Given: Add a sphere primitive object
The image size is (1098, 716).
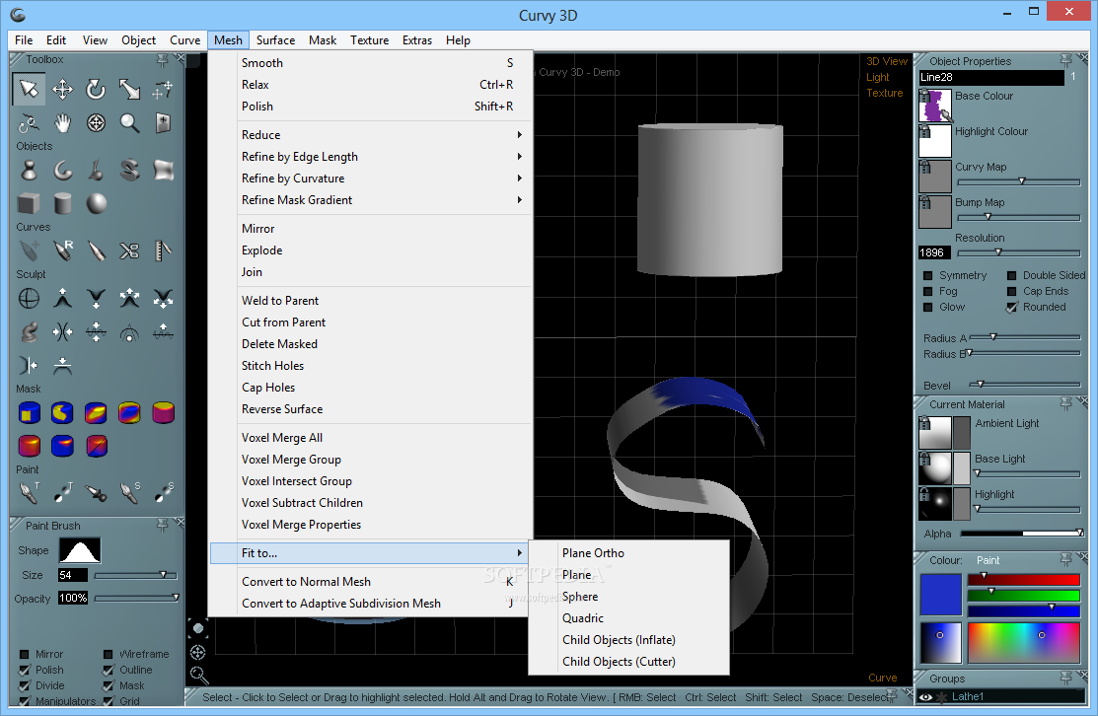Looking at the screenshot, I should point(96,204).
